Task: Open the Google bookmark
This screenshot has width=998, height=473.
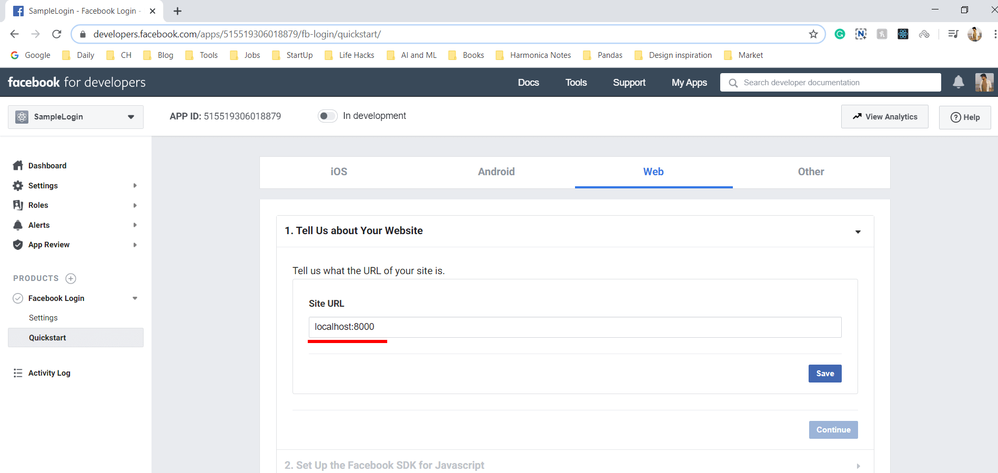Action: pyautogui.click(x=31, y=55)
